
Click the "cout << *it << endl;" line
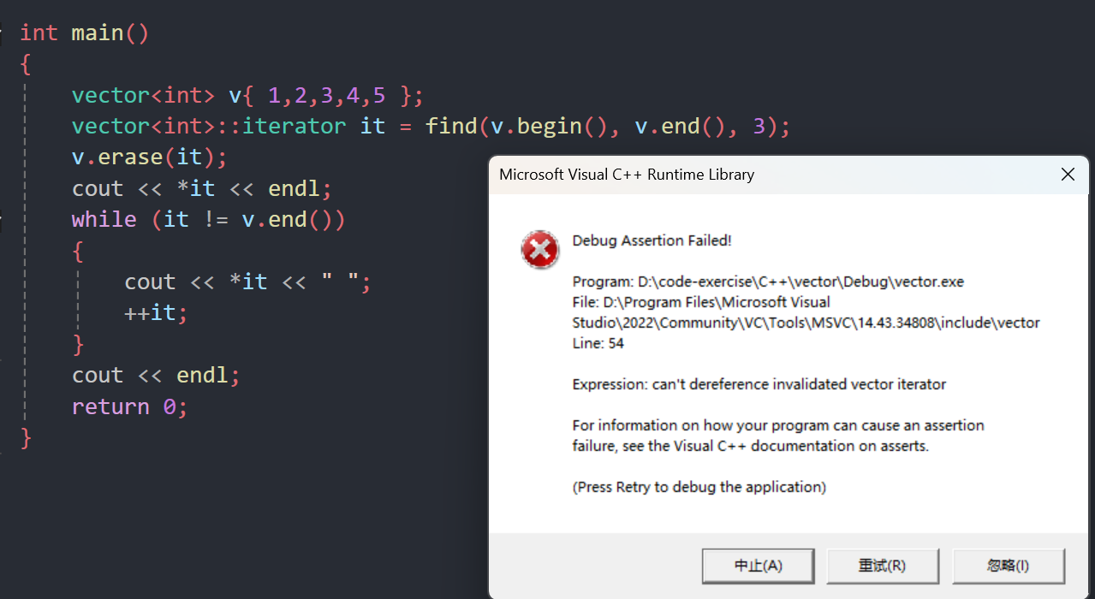click(201, 188)
